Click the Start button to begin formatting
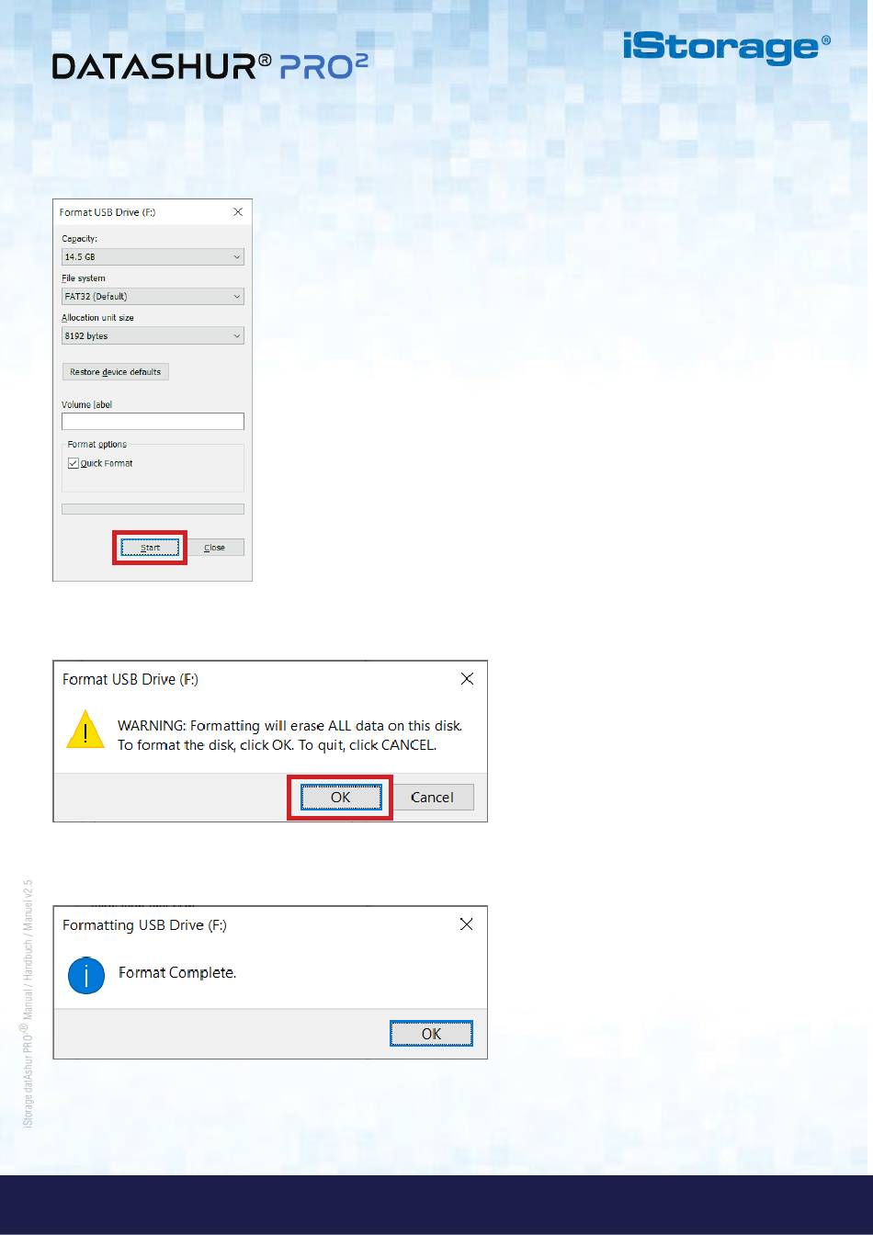 (x=150, y=548)
